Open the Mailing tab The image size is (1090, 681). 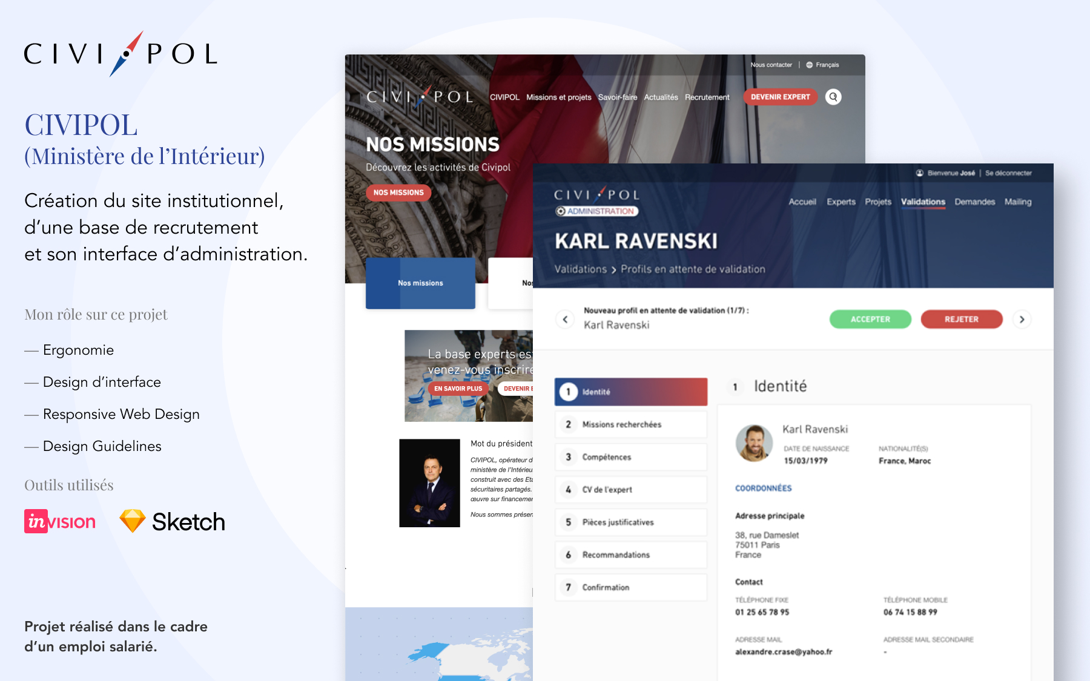pyautogui.click(x=1018, y=202)
